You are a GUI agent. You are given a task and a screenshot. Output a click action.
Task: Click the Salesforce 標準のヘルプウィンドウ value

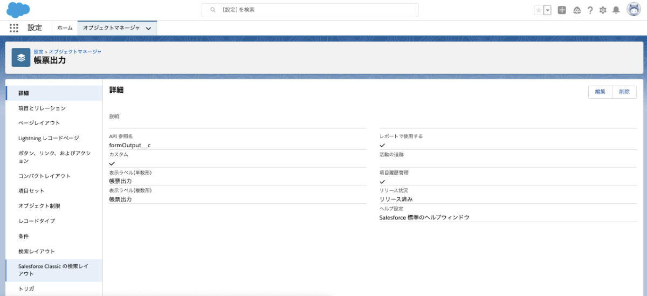coord(424,217)
